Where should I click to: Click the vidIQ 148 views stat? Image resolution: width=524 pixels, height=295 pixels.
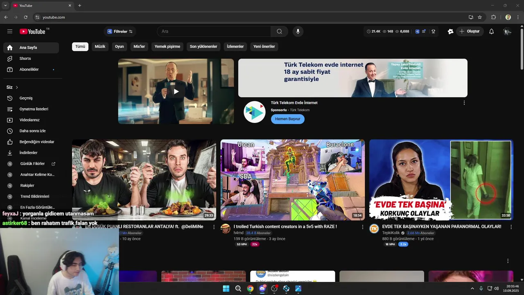[x=388, y=32]
